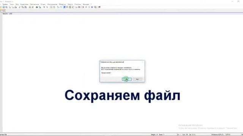Click the Redo toolbar icon
This screenshot has width=243, height=136.
[33, 7]
